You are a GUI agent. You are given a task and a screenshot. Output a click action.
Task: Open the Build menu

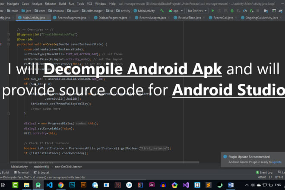tap(62, 3)
